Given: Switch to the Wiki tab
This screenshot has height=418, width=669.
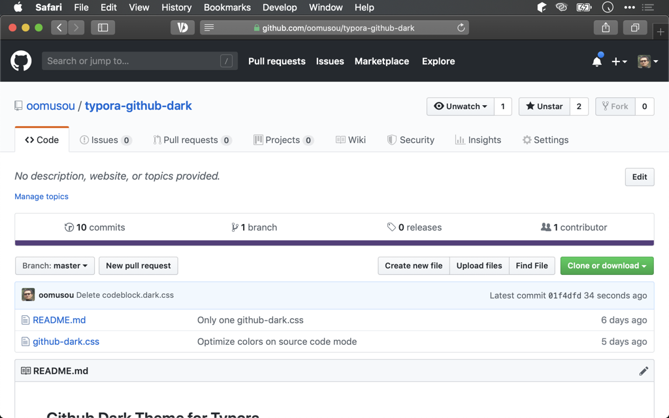Looking at the screenshot, I should pyautogui.click(x=351, y=140).
